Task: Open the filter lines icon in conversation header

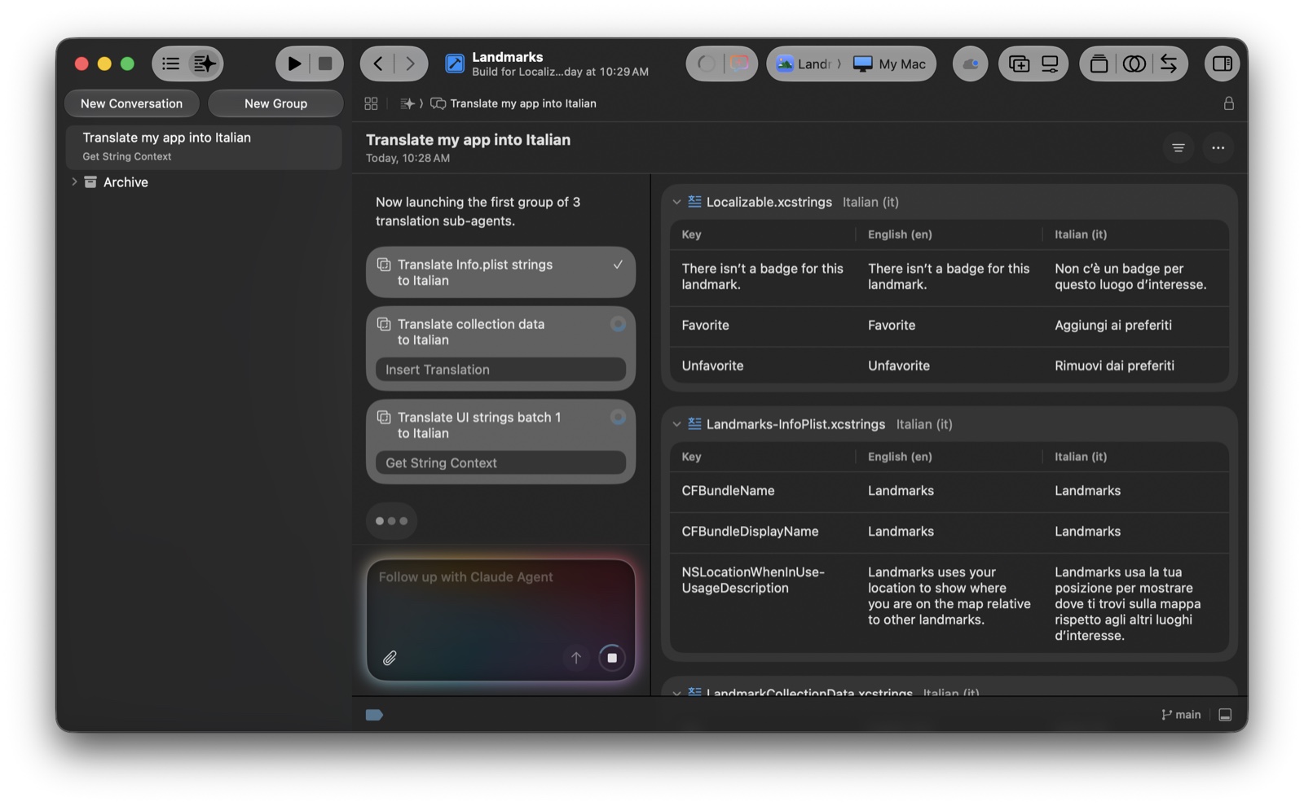Action: point(1178,147)
